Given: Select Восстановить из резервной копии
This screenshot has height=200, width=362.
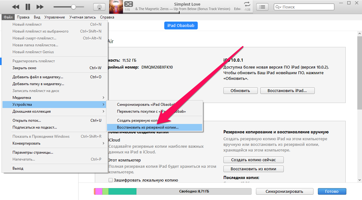Looking at the screenshot, I should point(155,127).
